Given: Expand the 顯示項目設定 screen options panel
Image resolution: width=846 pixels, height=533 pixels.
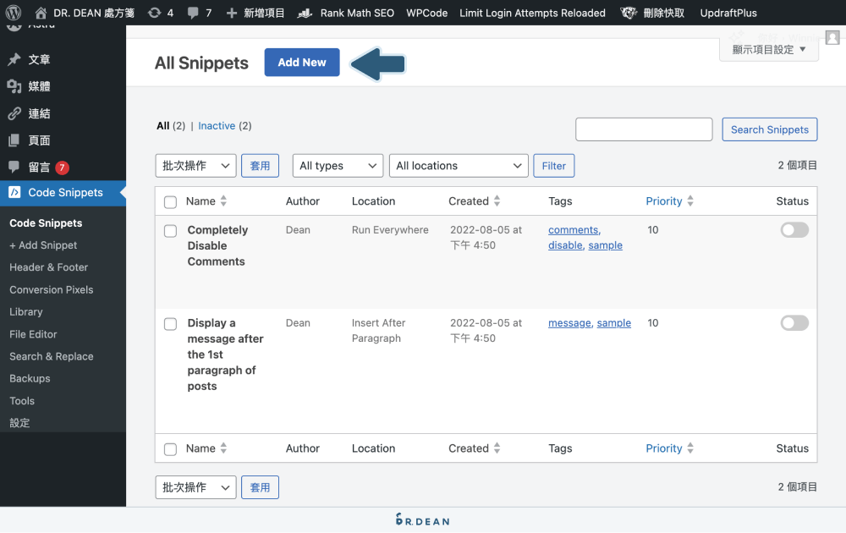Looking at the screenshot, I should tap(768, 49).
